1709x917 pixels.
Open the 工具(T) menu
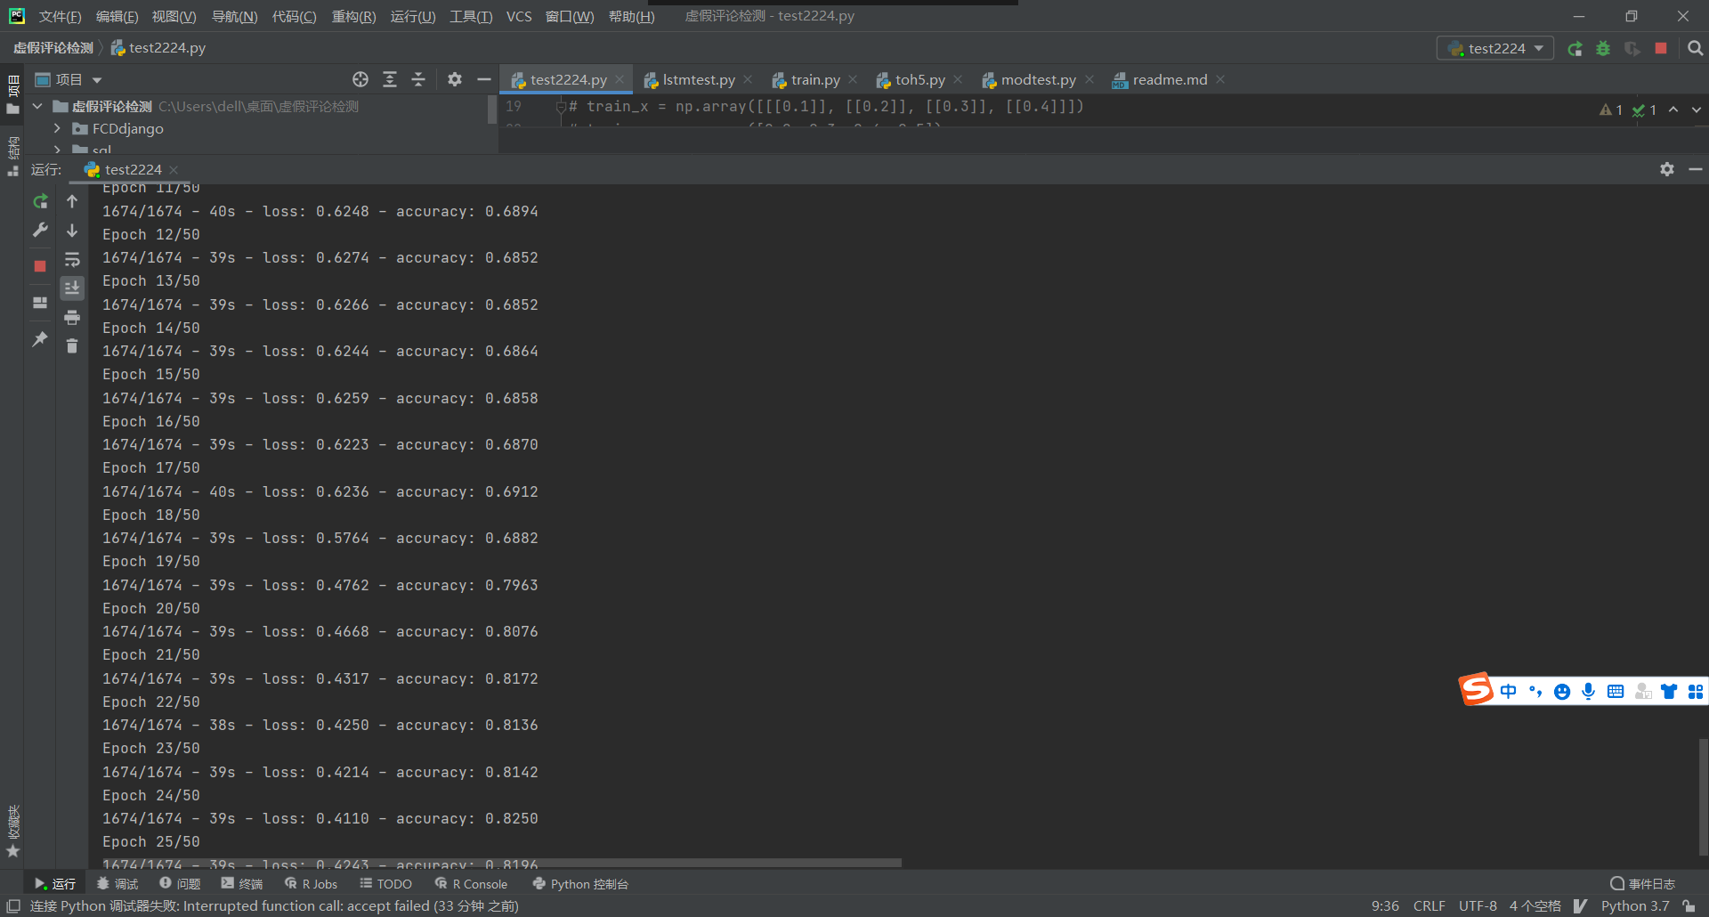click(x=471, y=16)
